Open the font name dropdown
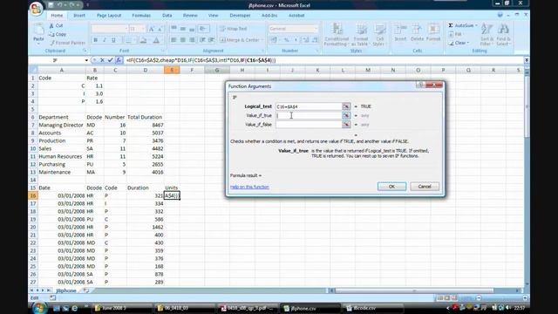558x314 pixels. pos(126,29)
